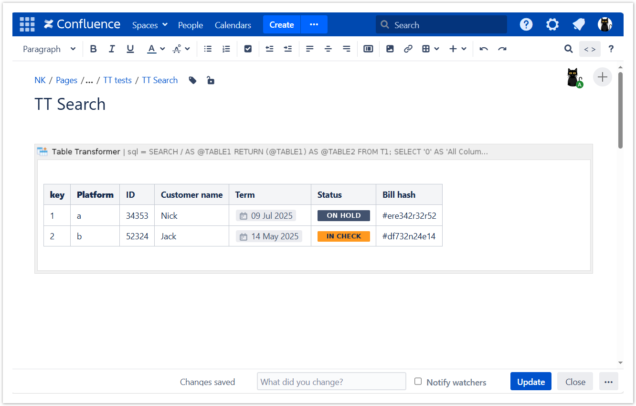Open the TT tests breadcrumb link
636x406 pixels.
(x=117, y=80)
